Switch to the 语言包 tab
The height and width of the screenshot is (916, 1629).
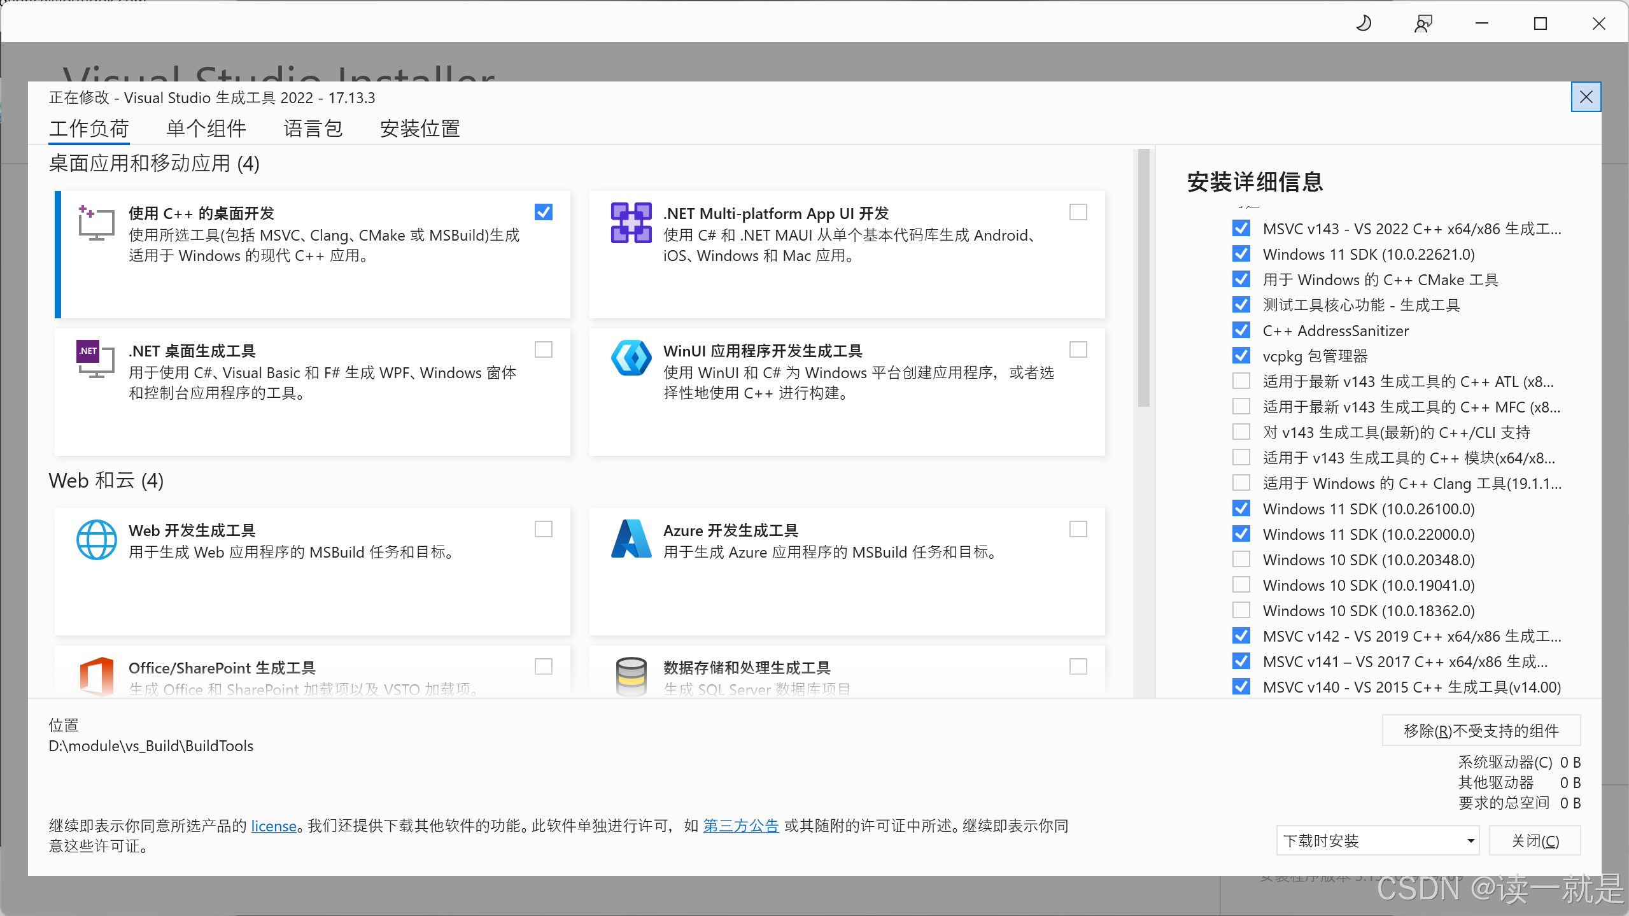tap(313, 129)
